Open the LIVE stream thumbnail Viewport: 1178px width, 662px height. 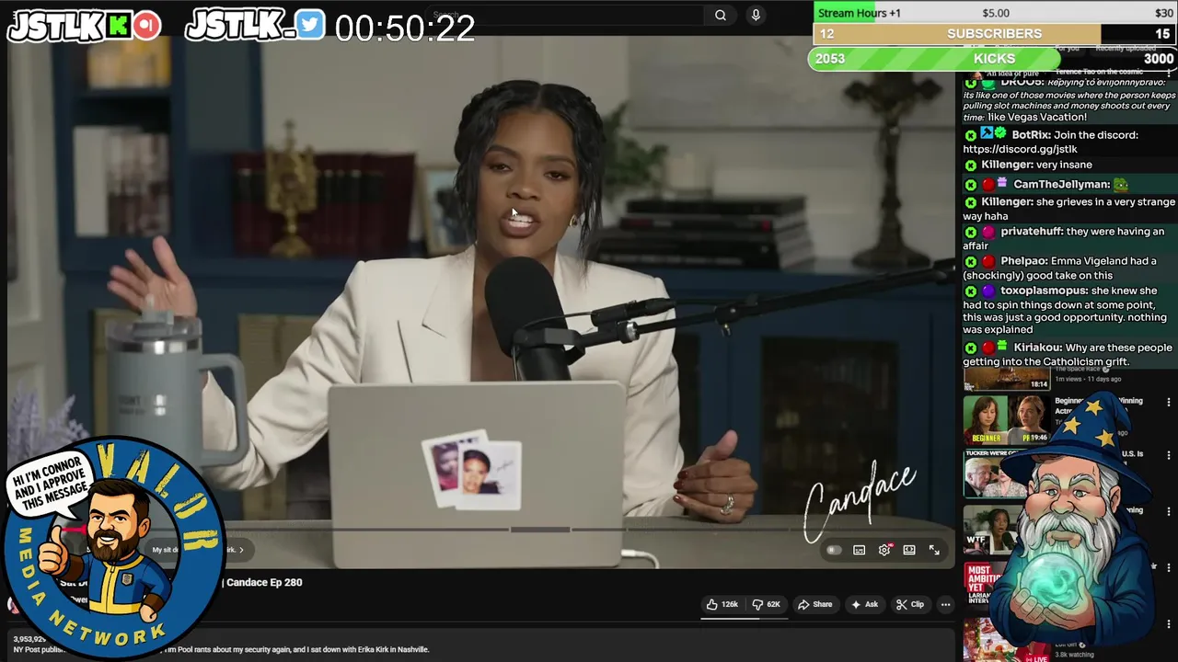point(1006,640)
